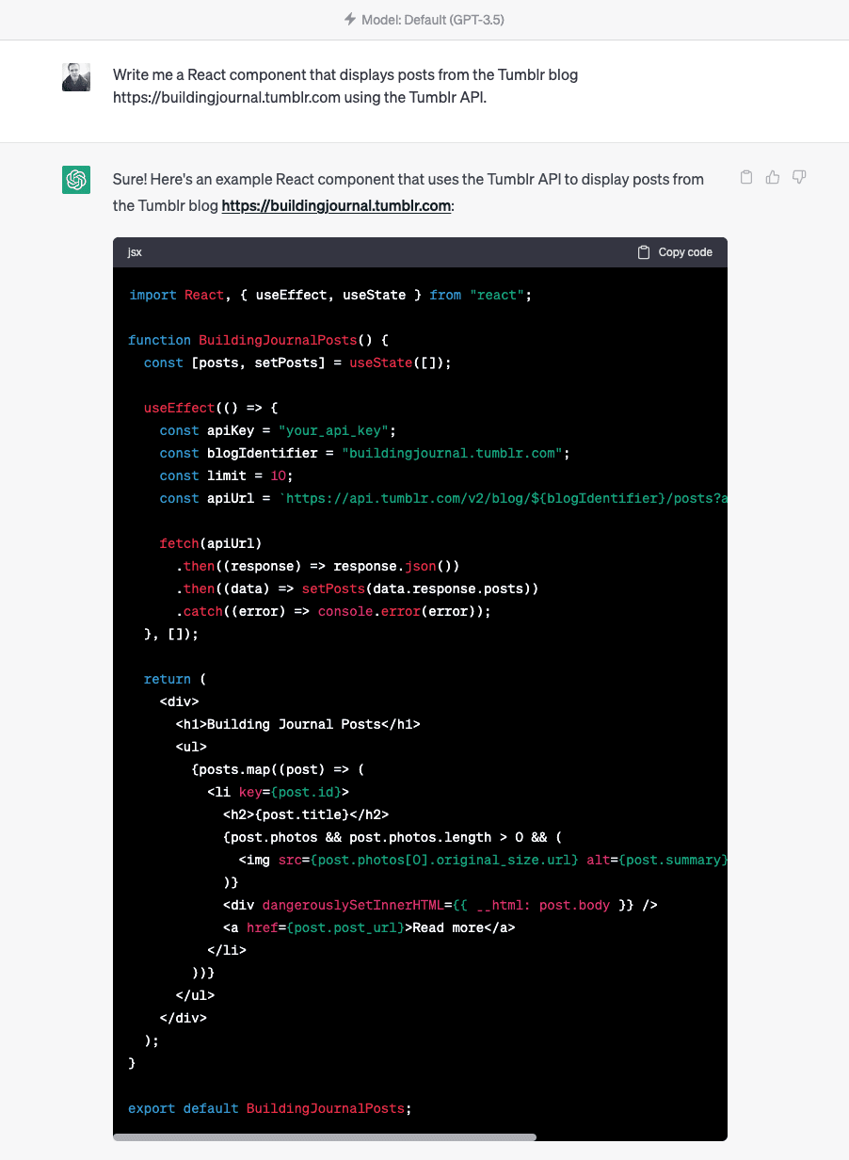Click the export default BuildingJournalPosts line
This screenshot has width=849, height=1160.
270,1108
